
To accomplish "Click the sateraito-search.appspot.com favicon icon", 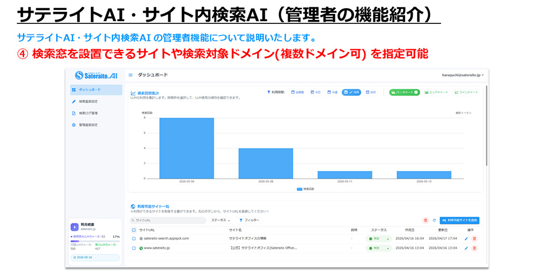I will click(141, 239).
